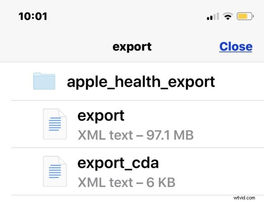Select the empty area of export row
This screenshot has height=202, width=264.
coord(227,124)
